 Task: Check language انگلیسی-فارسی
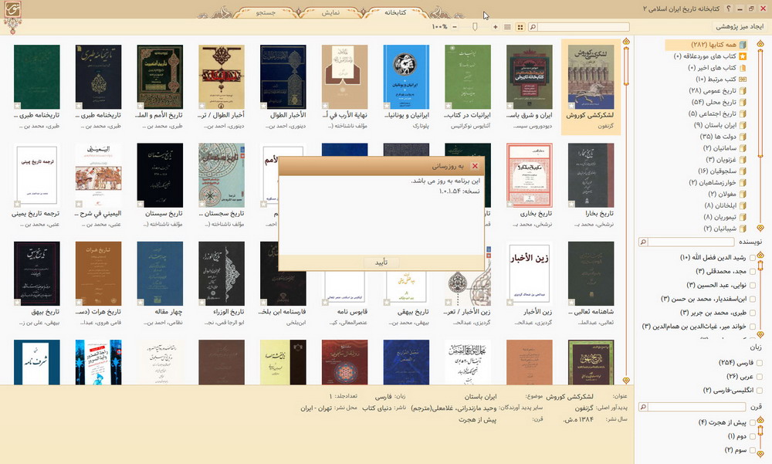tap(759, 390)
